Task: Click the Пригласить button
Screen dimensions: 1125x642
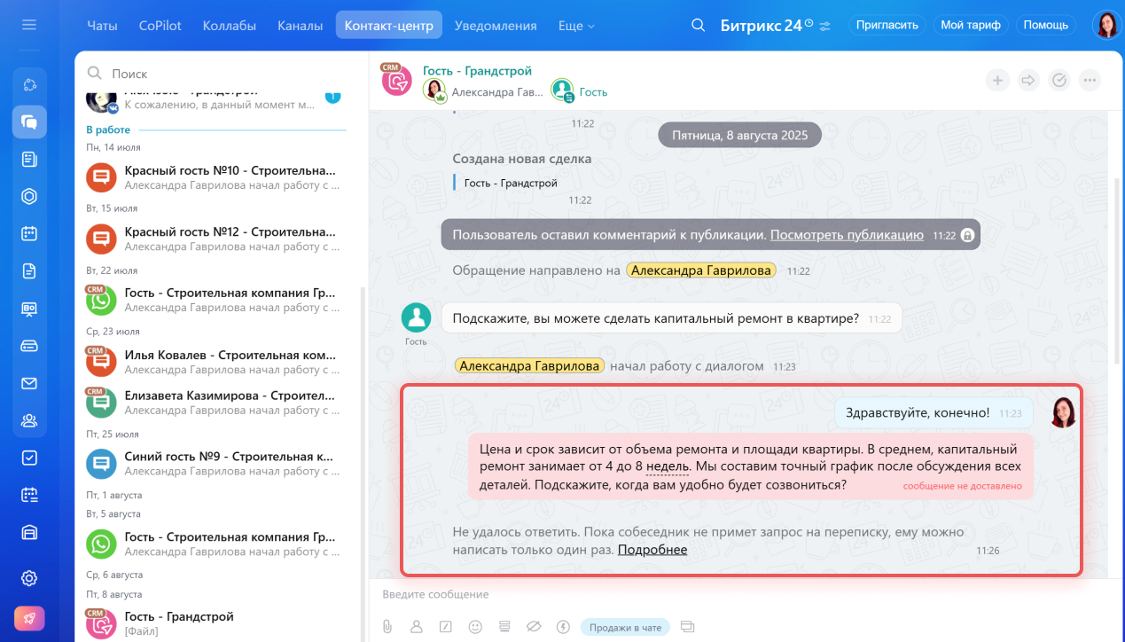Action: tap(887, 25)
